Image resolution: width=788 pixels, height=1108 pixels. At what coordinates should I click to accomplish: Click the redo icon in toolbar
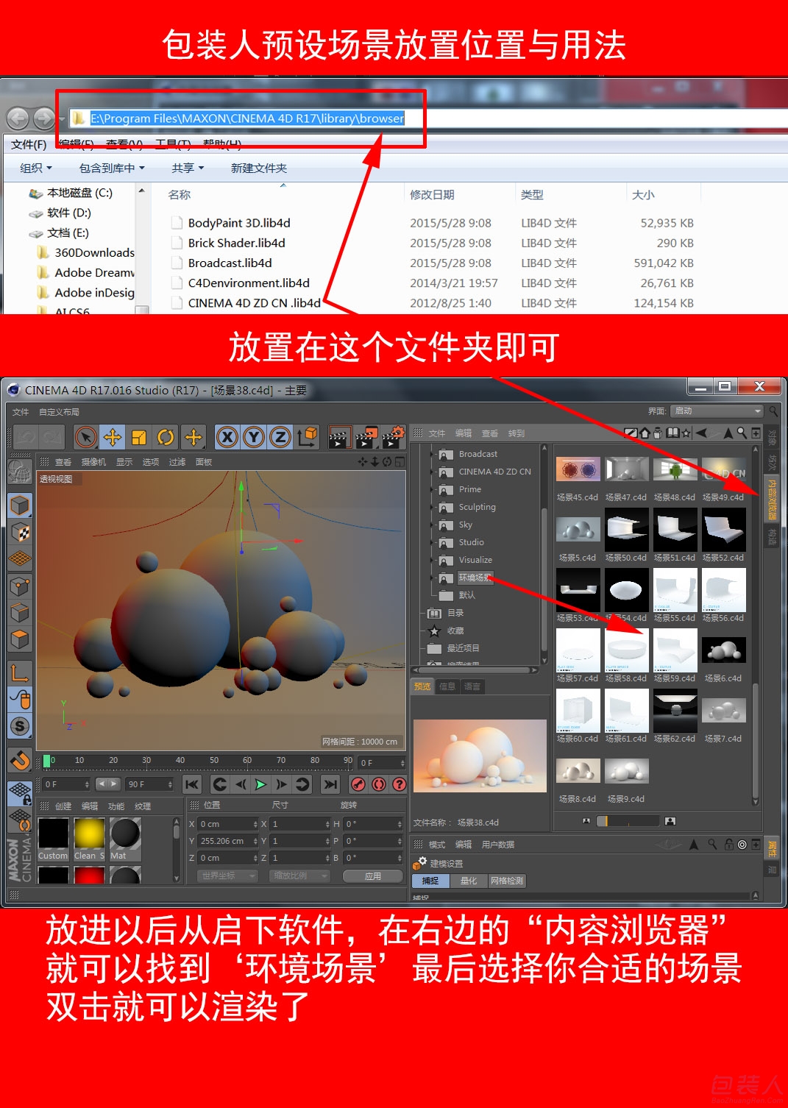coord(52,437)
